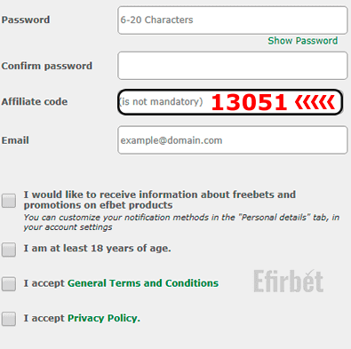Click Show Password link
351x349 pixels.
[303, 41]
